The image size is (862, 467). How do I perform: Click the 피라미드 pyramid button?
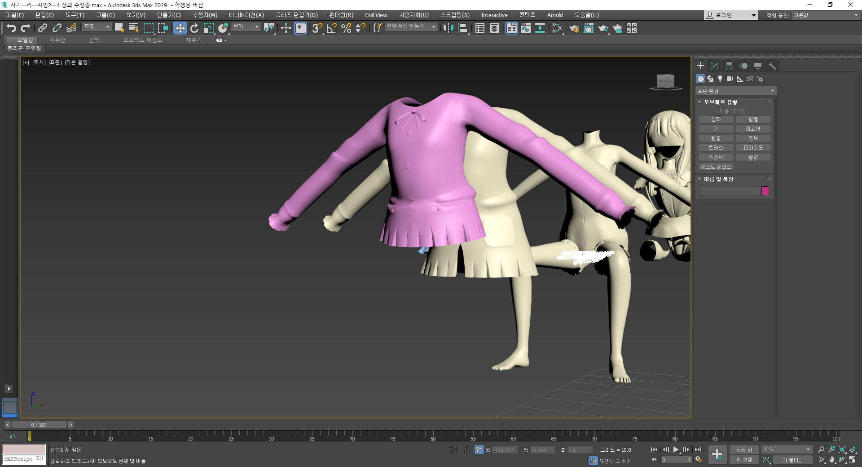tap(753, 148)
